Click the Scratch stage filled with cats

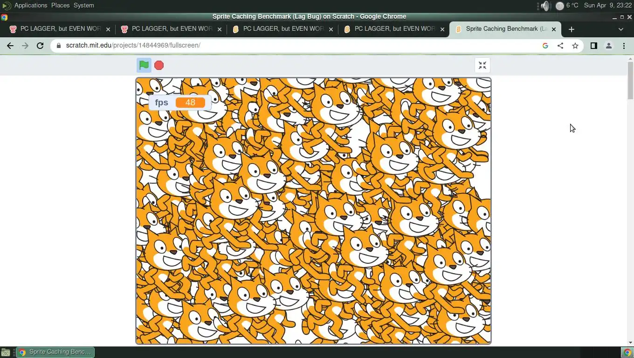tap(313, 211)
